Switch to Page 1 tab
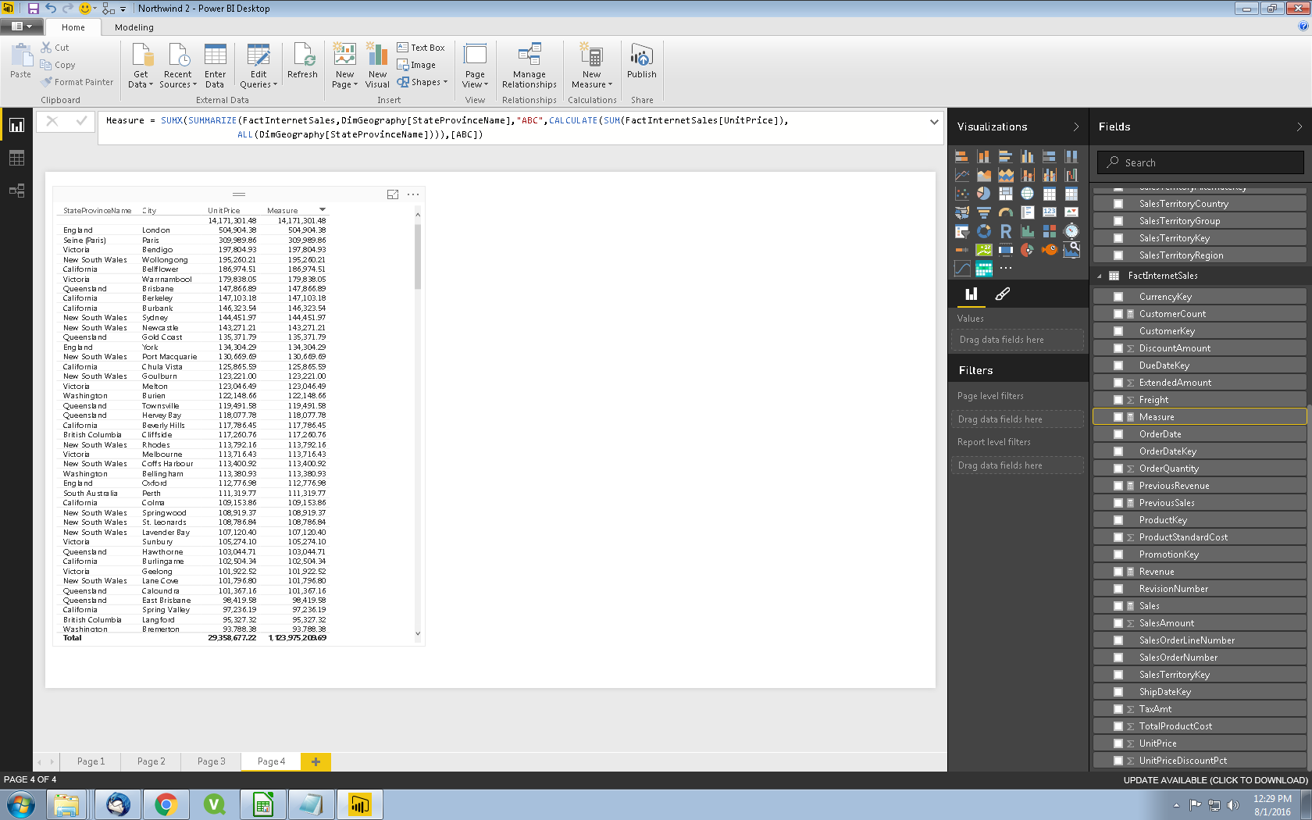 [91, 761]
